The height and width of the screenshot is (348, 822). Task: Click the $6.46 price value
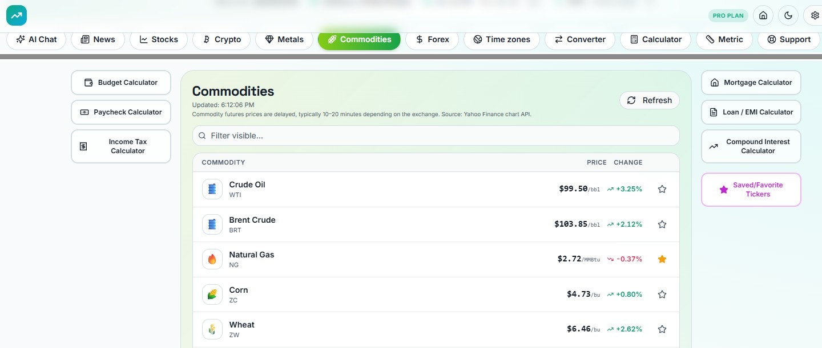click(x=578, y=329)
